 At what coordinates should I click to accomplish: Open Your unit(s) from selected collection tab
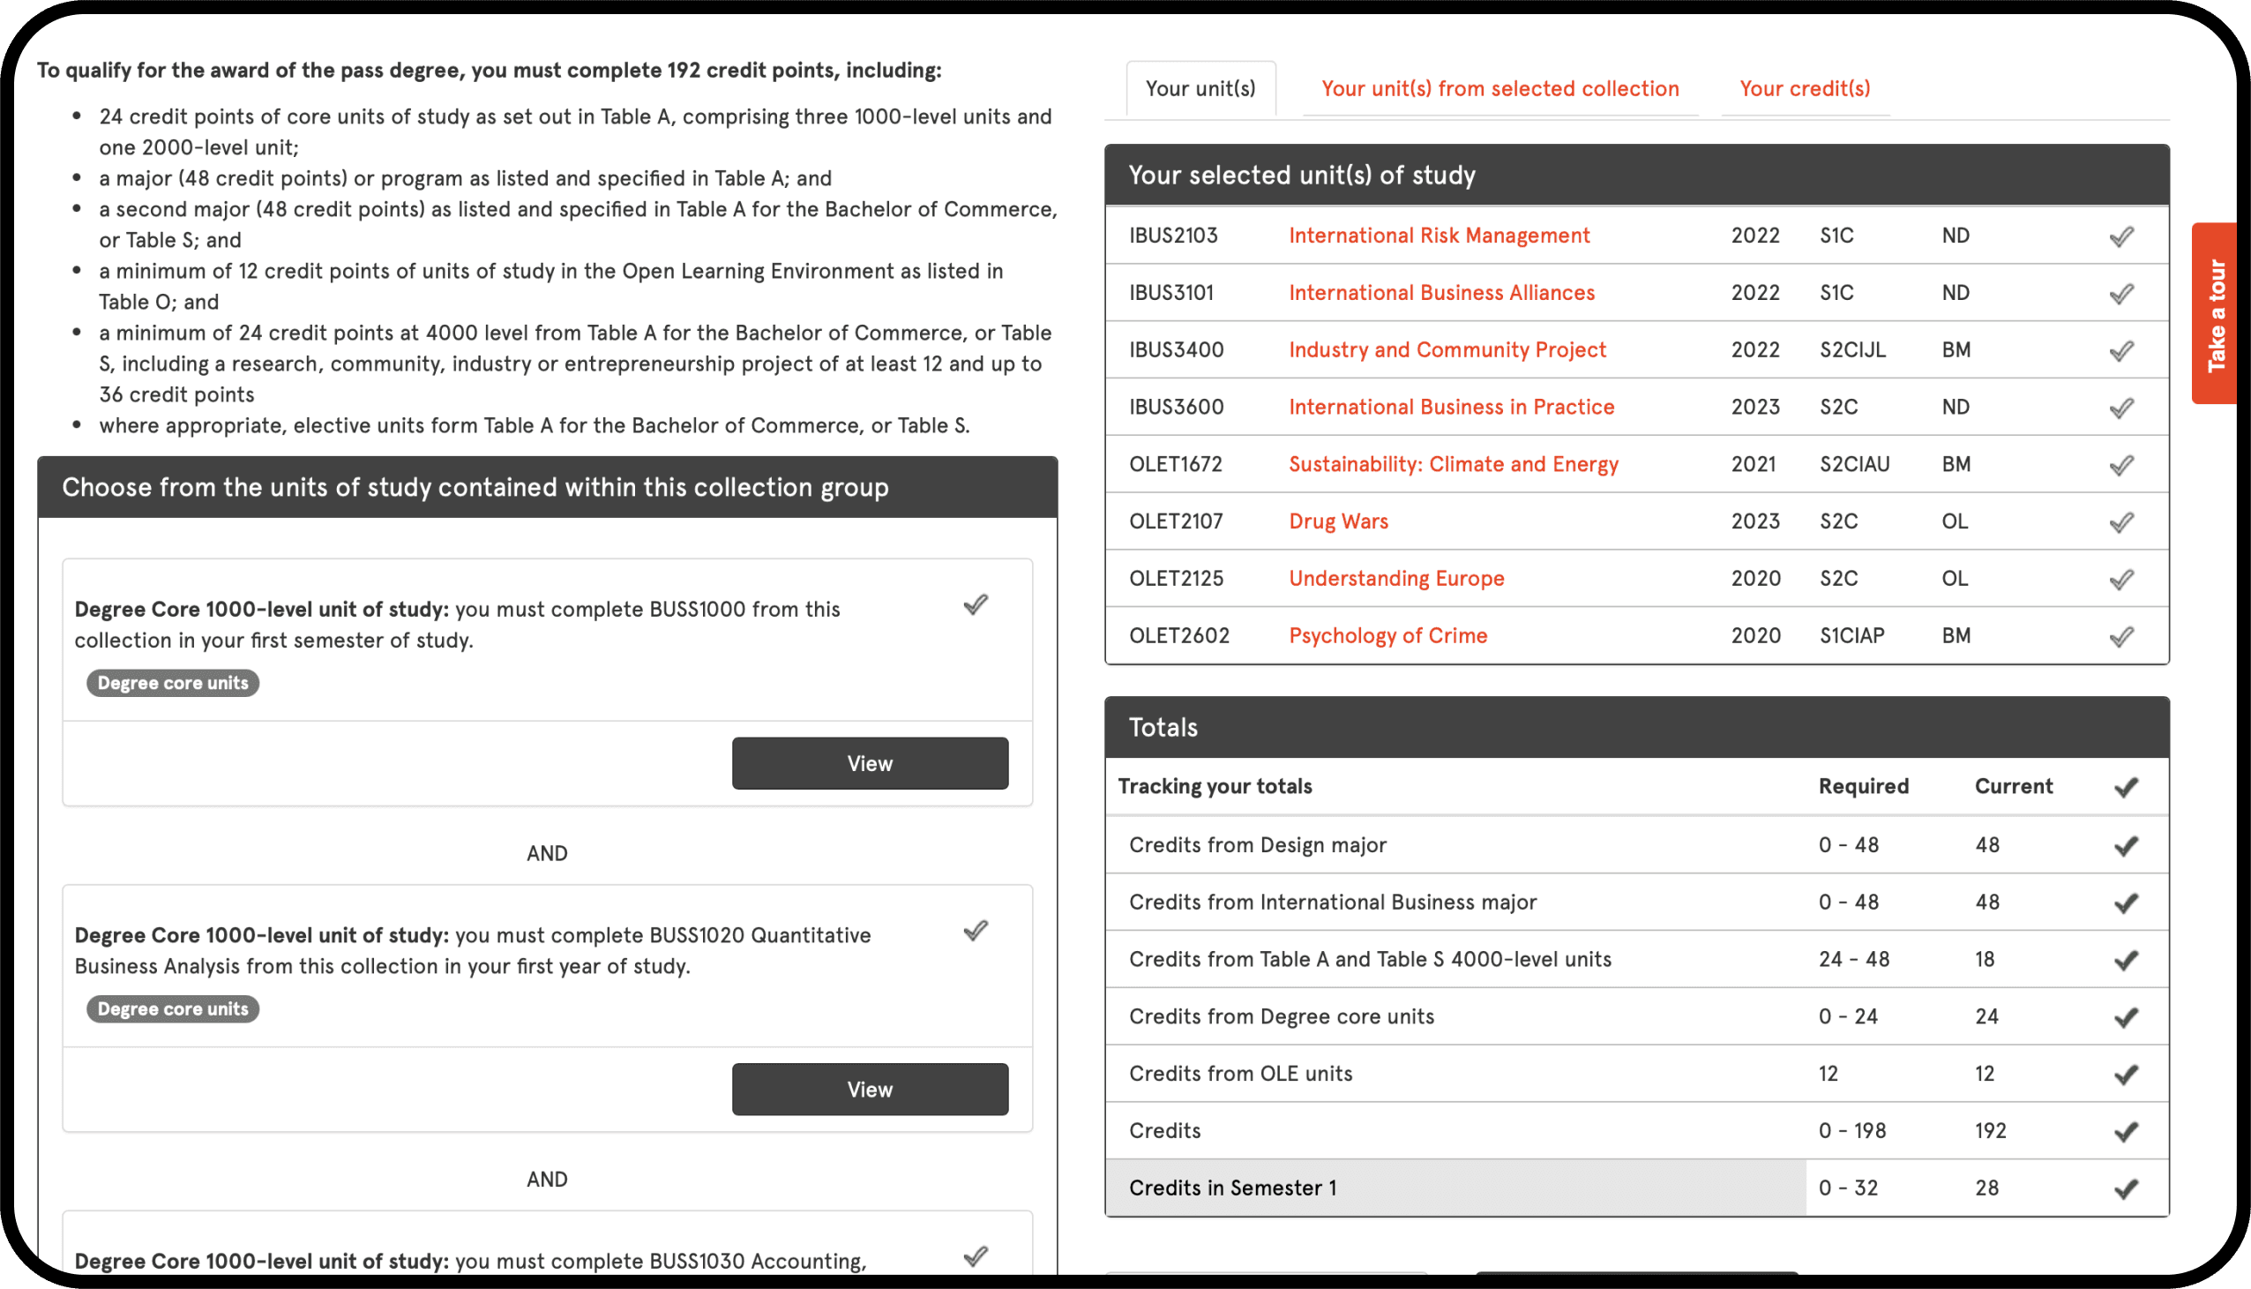pyautogui.click(x=1499, y=88)
